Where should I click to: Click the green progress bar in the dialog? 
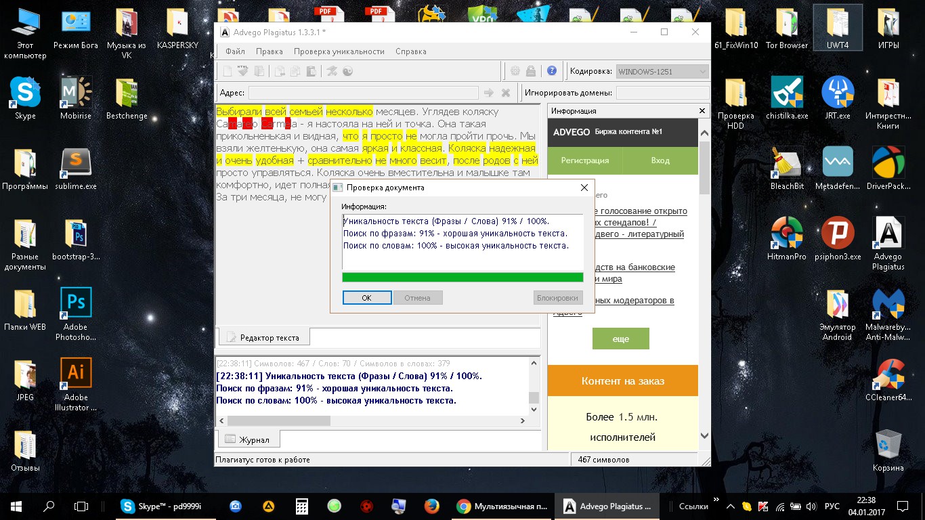coord(462,277)
